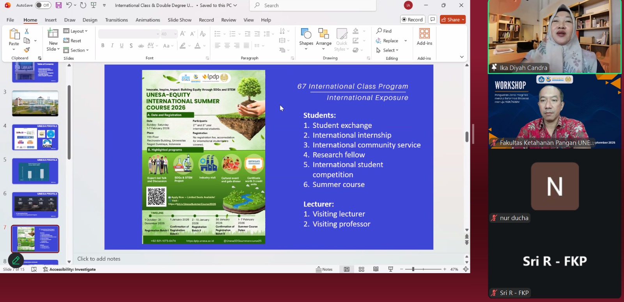
Task: Toggle the Notes pane button
Action: point(324,269)
